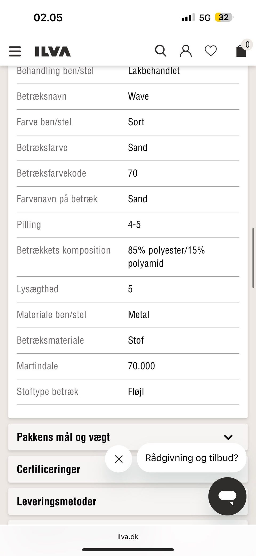
Task: Tap the Martindale value 70.000
Action: click(x=141, y=366)
